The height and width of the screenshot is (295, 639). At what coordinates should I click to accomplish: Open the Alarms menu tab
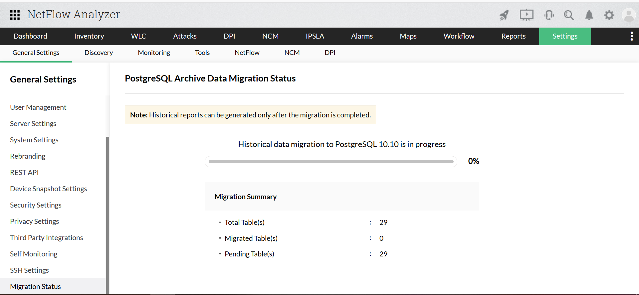(x=362, y=36)
